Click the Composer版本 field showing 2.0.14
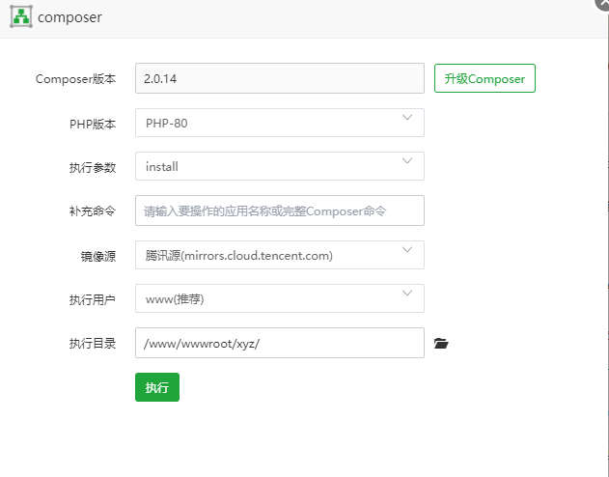Viewport: 609px width, 477px height. [x=280, y=78]
